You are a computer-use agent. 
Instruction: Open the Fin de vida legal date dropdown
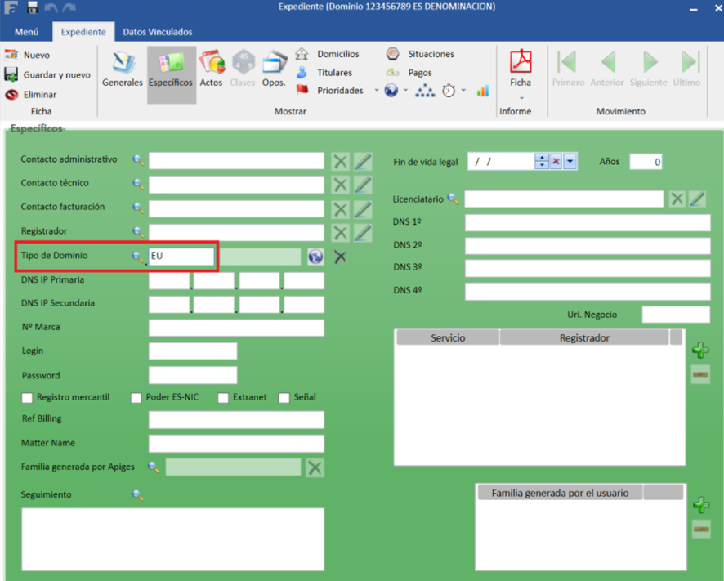(x=570, y=162)
